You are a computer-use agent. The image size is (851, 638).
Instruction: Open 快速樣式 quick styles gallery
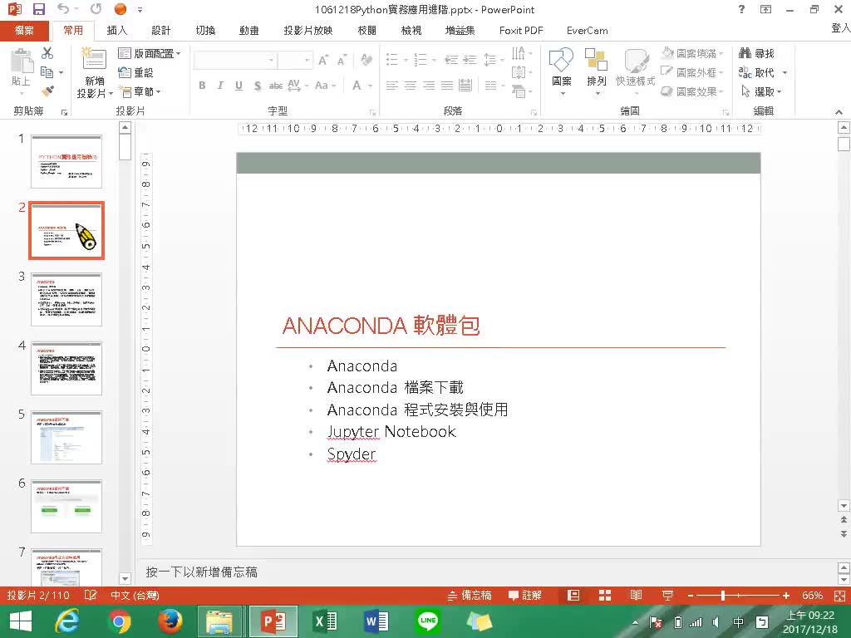[636, 71]
